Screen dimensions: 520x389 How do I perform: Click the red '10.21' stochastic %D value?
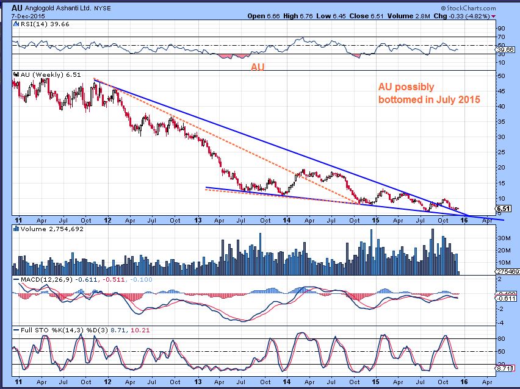(140, 330)
